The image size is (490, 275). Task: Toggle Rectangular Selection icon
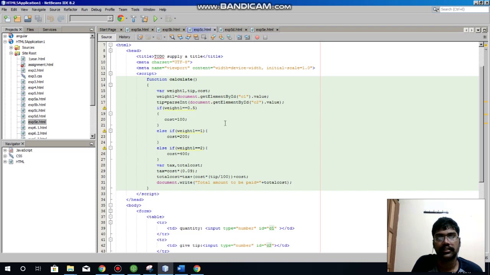pyautogui.click(x=204, y=37)
